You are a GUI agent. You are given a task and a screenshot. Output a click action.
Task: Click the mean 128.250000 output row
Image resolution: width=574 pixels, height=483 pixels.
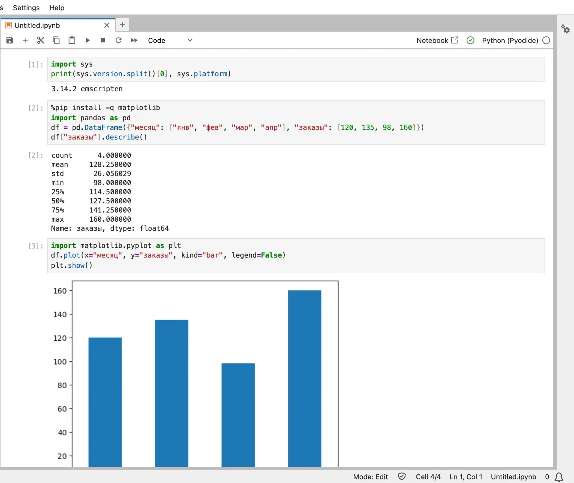91,164
